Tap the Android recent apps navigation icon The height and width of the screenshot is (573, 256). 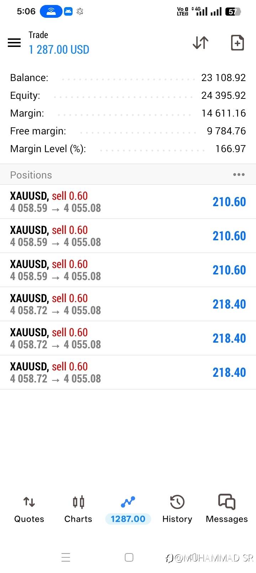[66, 557]
